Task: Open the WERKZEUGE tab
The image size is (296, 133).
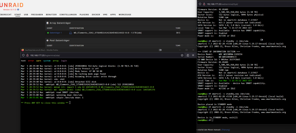Action: tap(125, 14)
